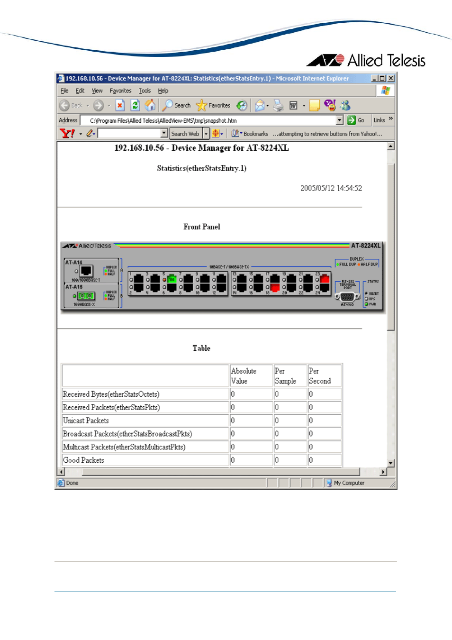Viewport: 452px width, 640px height.
Task: Click the Yahoo search text field
Action: tap(129, 133)
